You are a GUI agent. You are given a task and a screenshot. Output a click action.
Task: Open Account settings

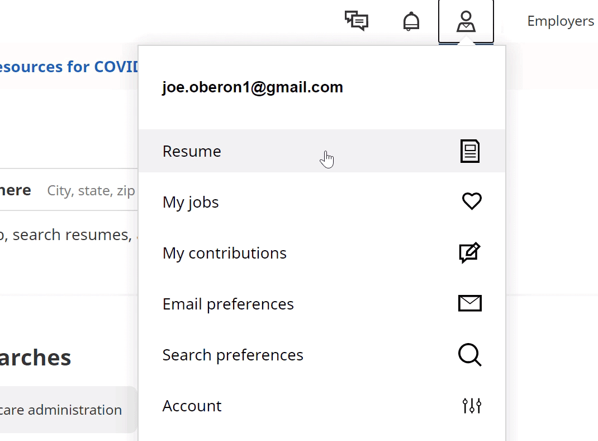tap(192, 406)
